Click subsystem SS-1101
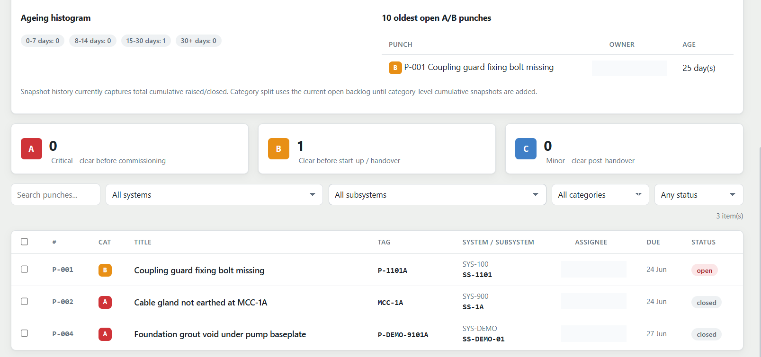Image resolution: width=761 pixels, height=357 pixels. pyautogui.click(x=477, y=275)
